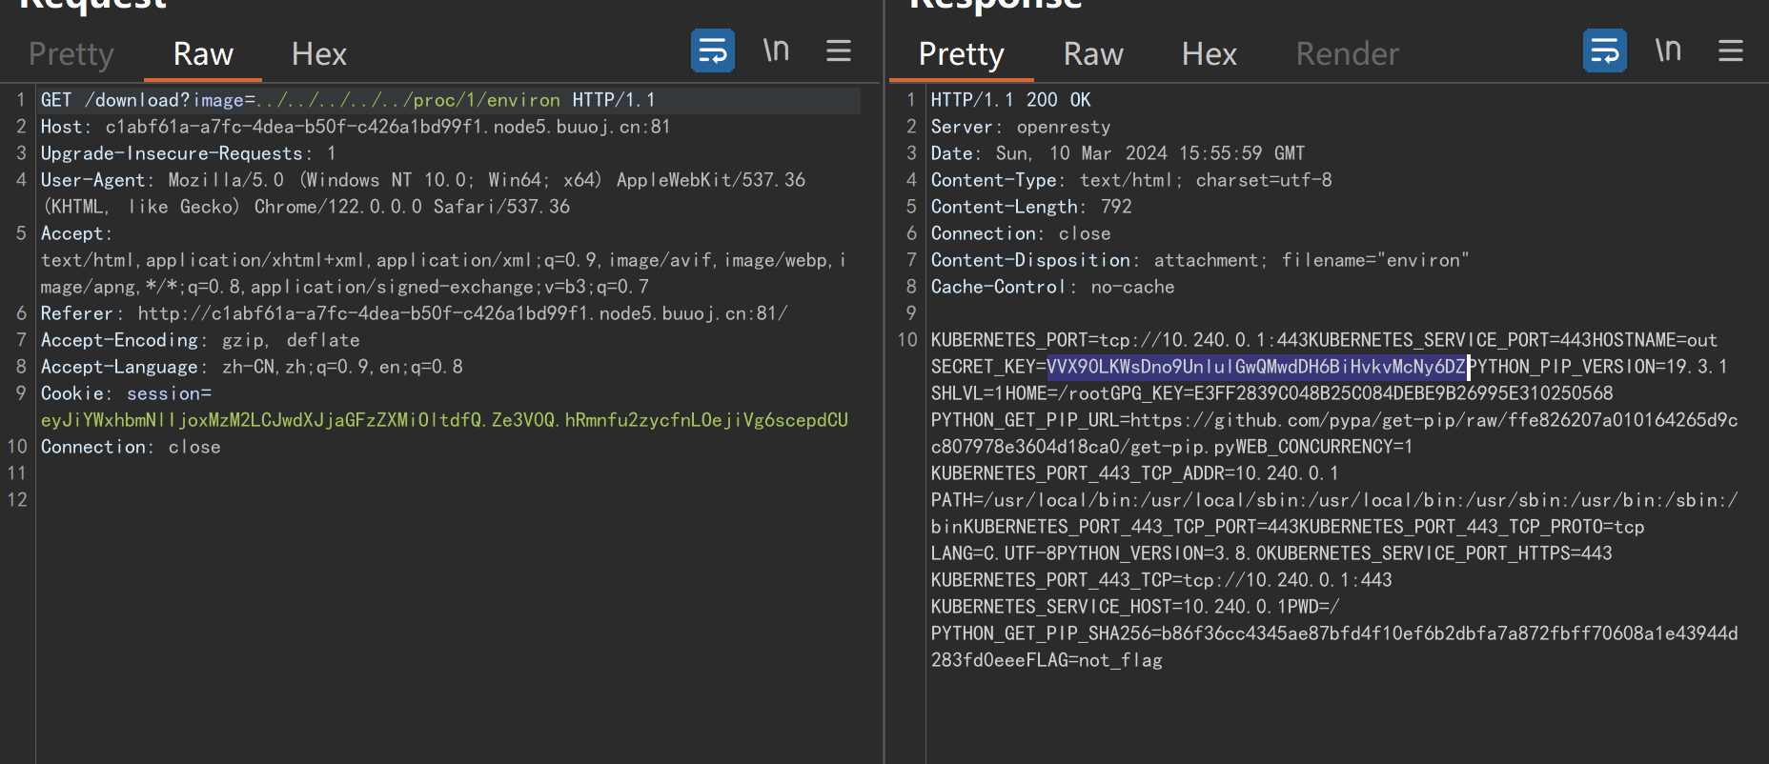
Task: Click the request Referer header line
Action: (415, 313)
